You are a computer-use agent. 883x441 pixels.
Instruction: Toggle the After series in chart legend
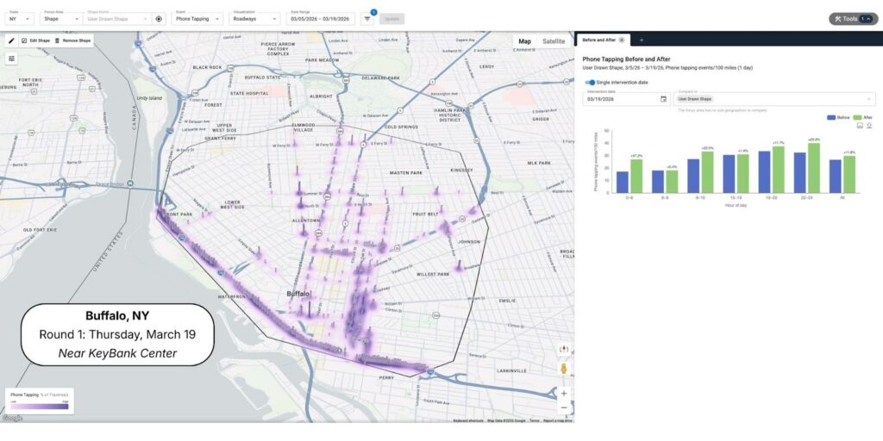tap(862, 116)
